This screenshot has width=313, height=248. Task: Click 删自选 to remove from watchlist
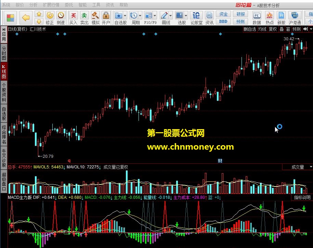(250, 29)
